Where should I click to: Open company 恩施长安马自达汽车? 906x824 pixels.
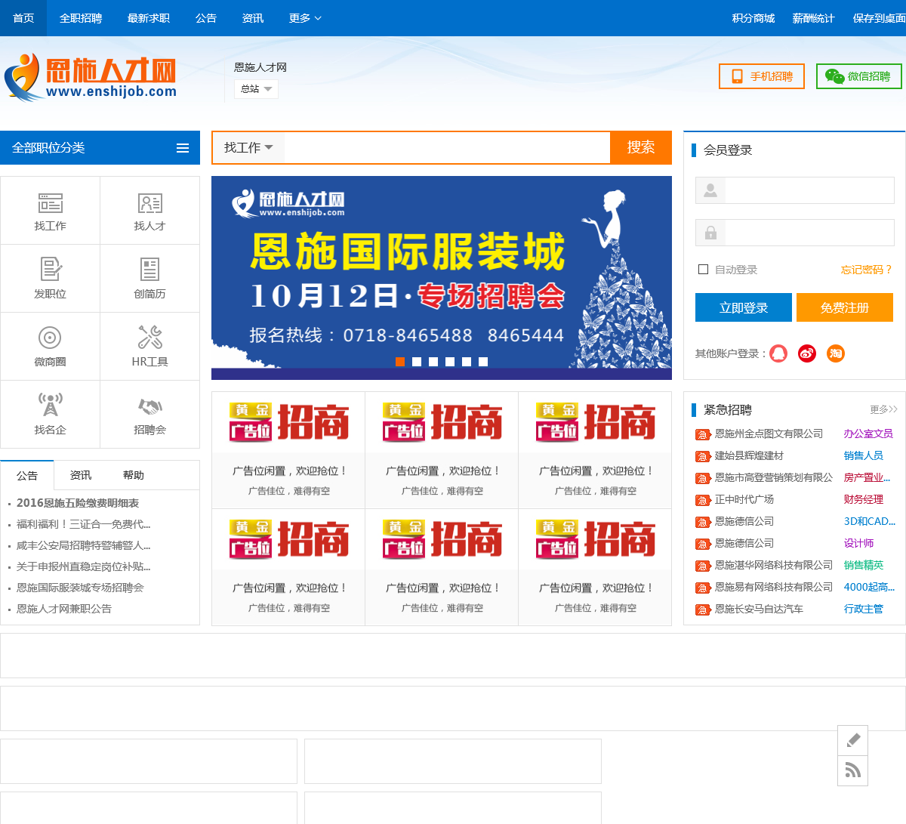coord(759,609)
